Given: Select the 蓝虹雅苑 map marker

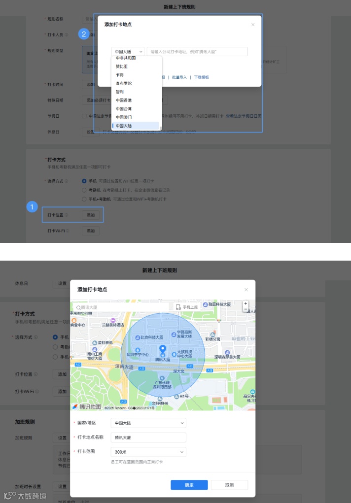Looking at the screenshot, I should (x=95, y=343).
